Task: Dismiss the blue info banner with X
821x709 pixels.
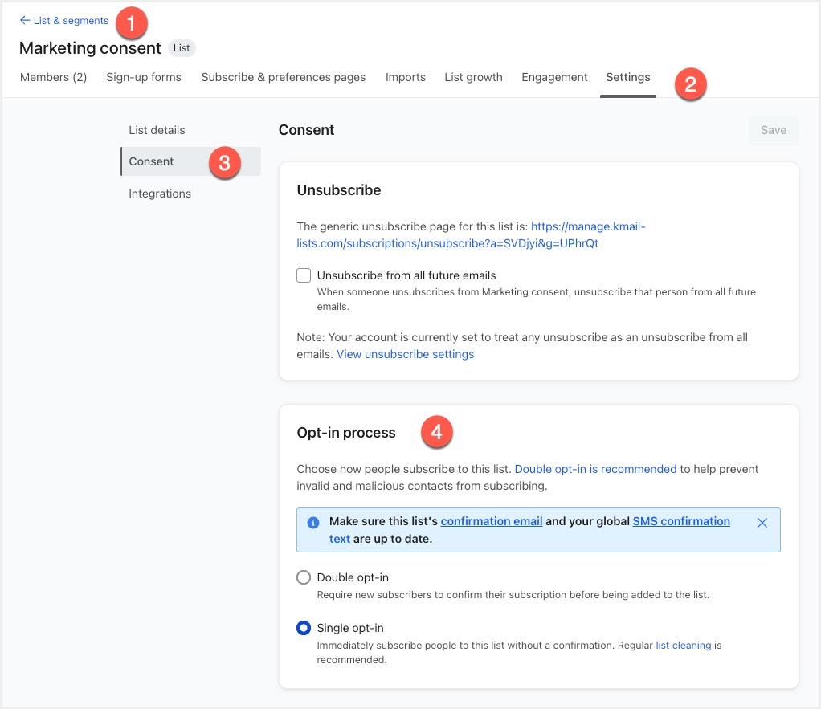Action: 762,523
